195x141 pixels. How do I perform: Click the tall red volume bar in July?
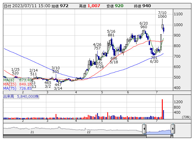pyautogui.click(x=162, y=109)
